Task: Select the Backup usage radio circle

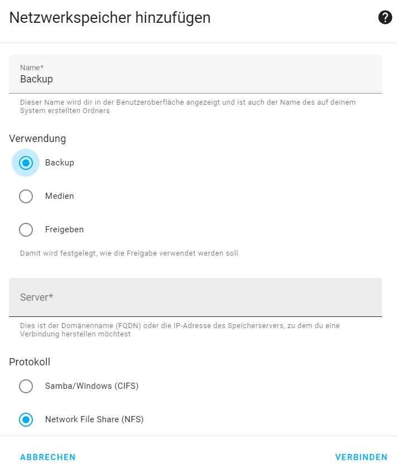Action: 26,163
